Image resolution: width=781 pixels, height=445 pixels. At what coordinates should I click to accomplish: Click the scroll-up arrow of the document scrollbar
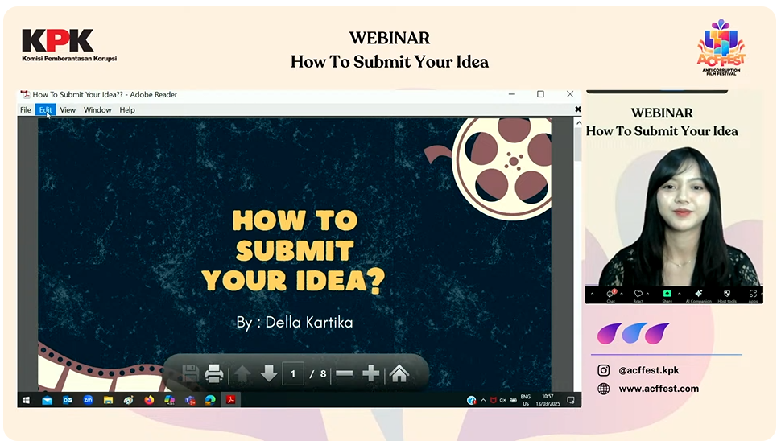(578, 122)
